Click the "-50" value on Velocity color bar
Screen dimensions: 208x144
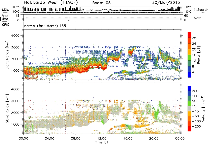click(196, 116)
